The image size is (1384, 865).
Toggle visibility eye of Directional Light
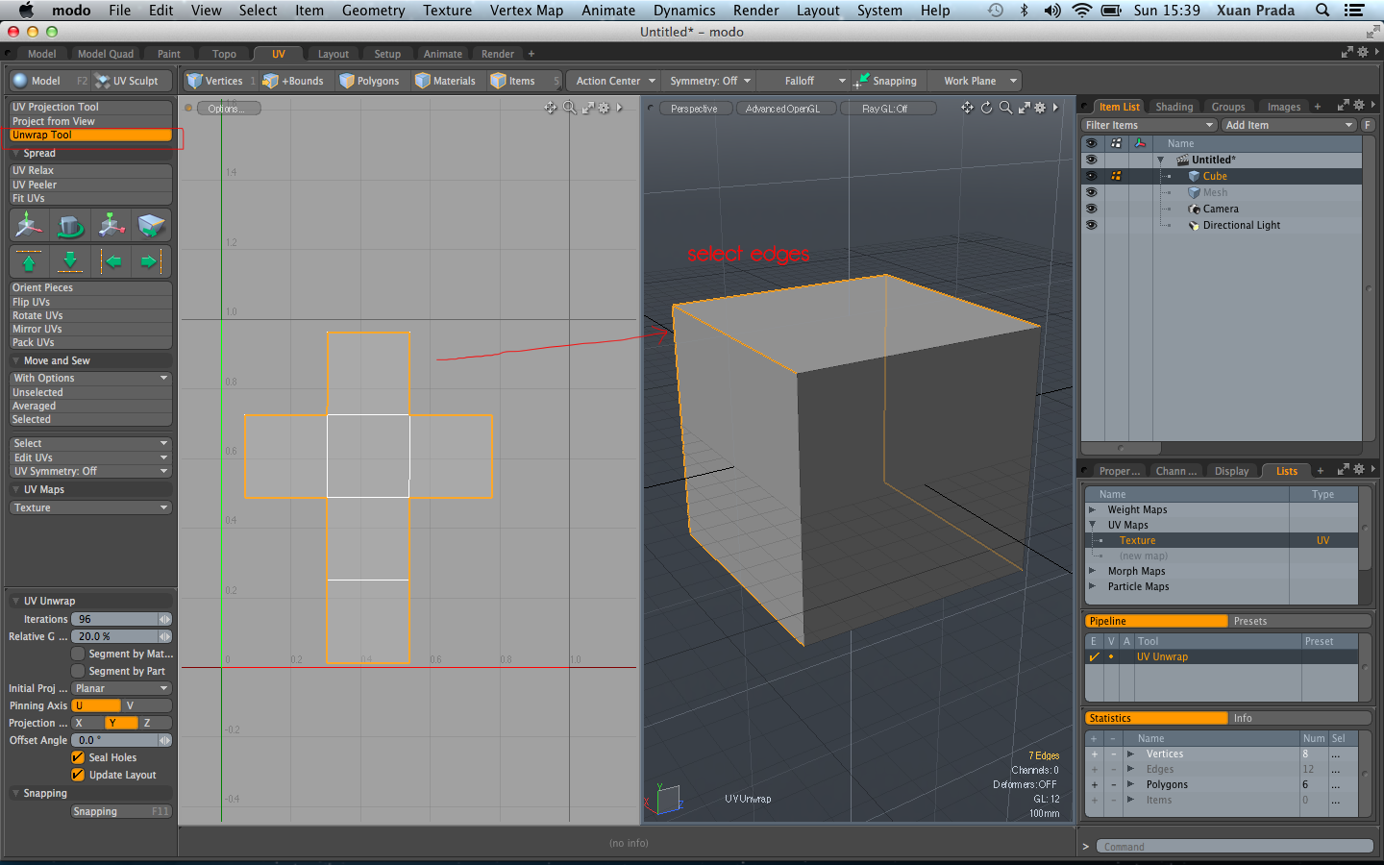point(1091,225)
